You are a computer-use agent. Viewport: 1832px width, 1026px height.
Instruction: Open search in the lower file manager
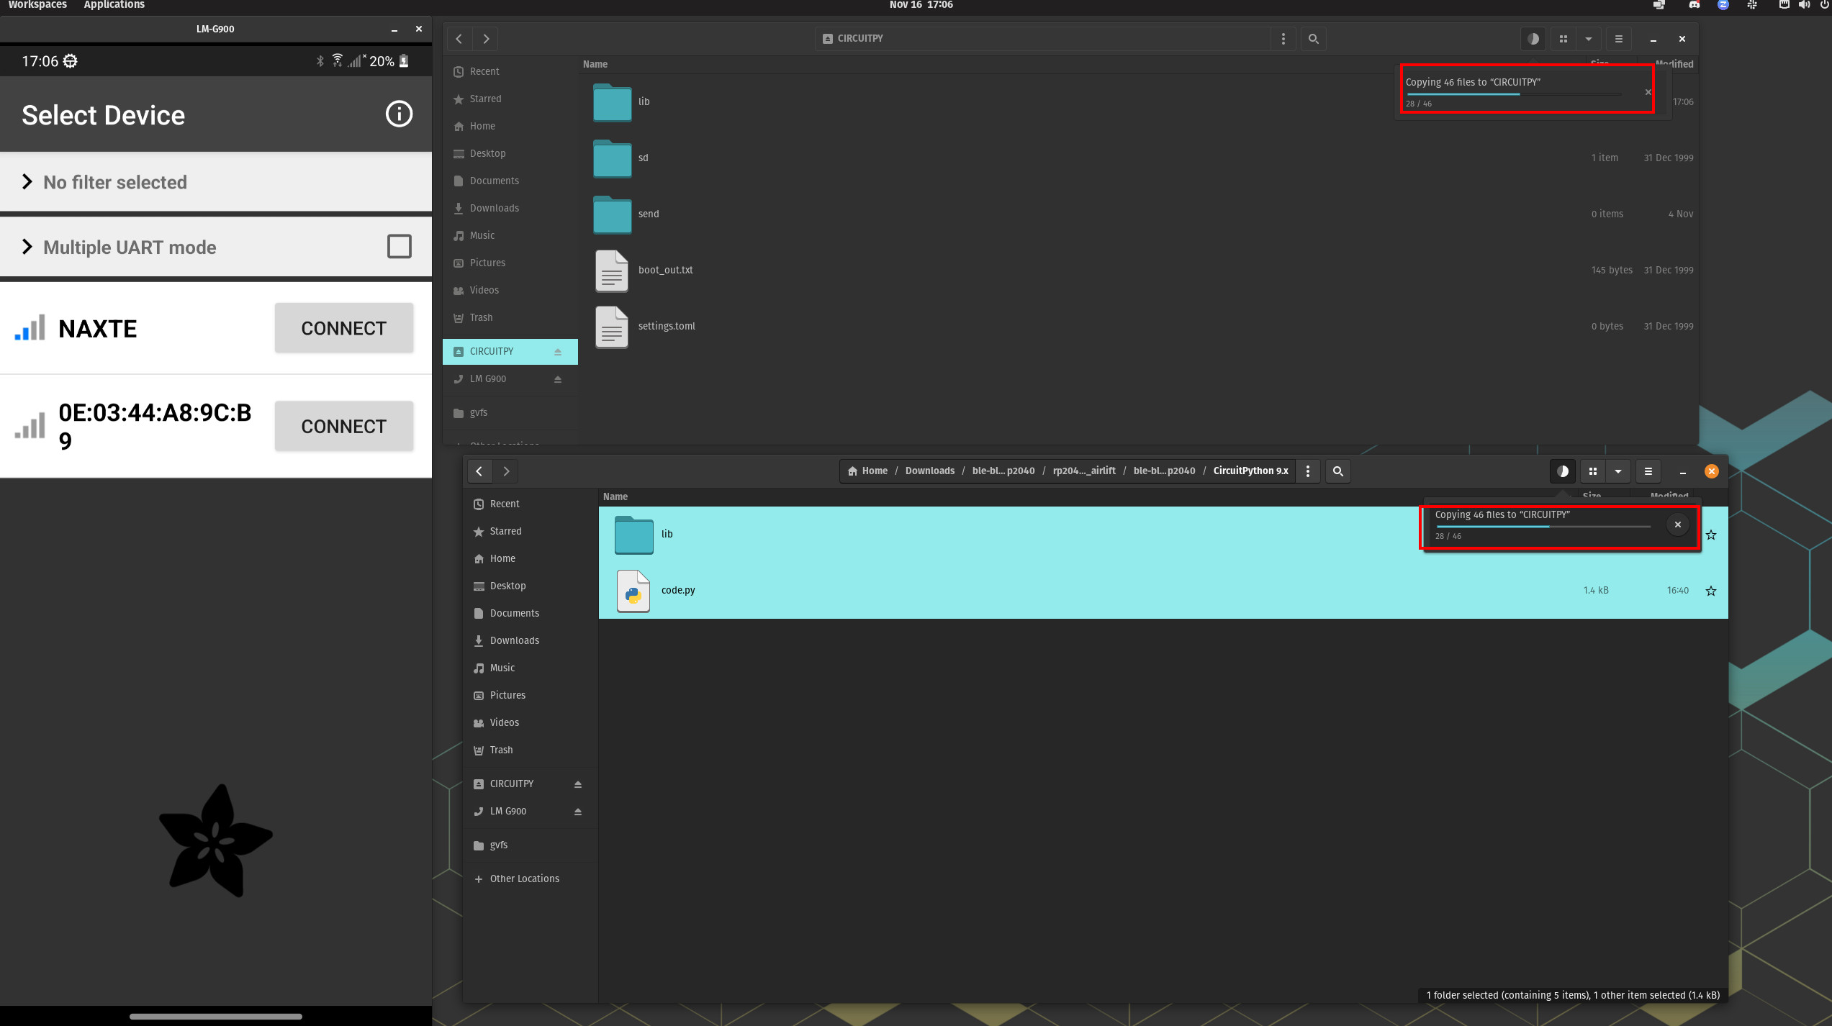pyautogui.click(x=1337, y=471)
